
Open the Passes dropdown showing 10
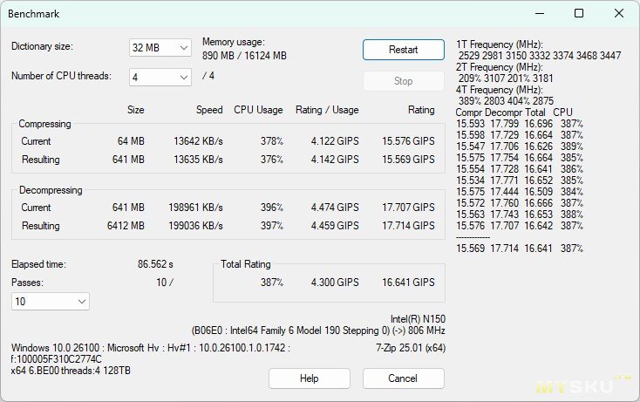[x=51, y=301]
